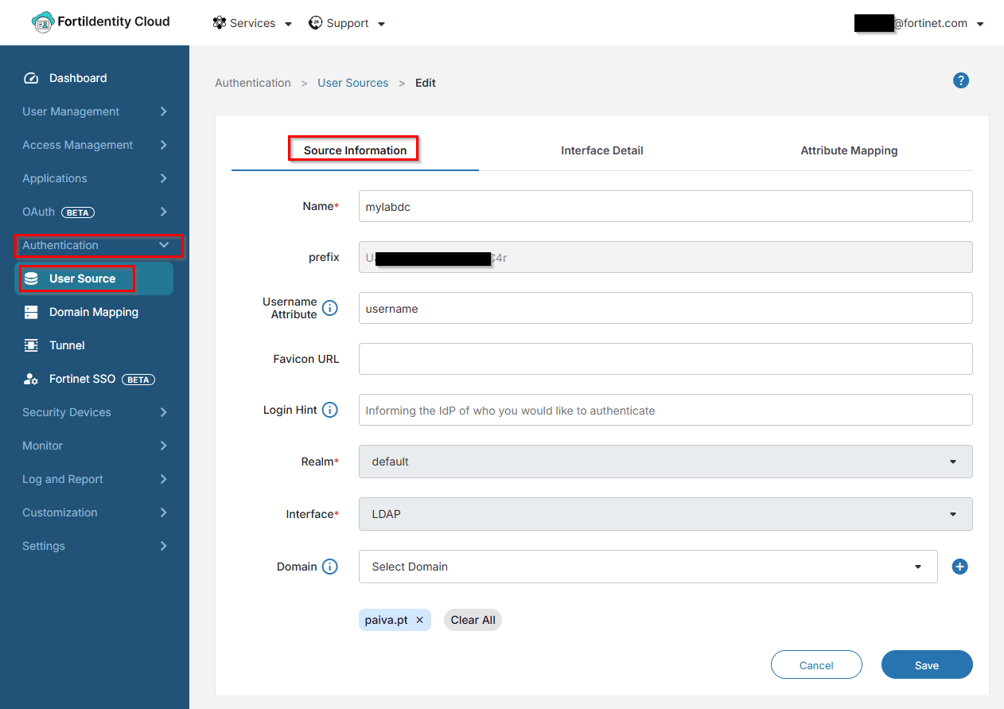Go to User Sources breadcrumb link

pyautogui.click(x=353, y=83)
